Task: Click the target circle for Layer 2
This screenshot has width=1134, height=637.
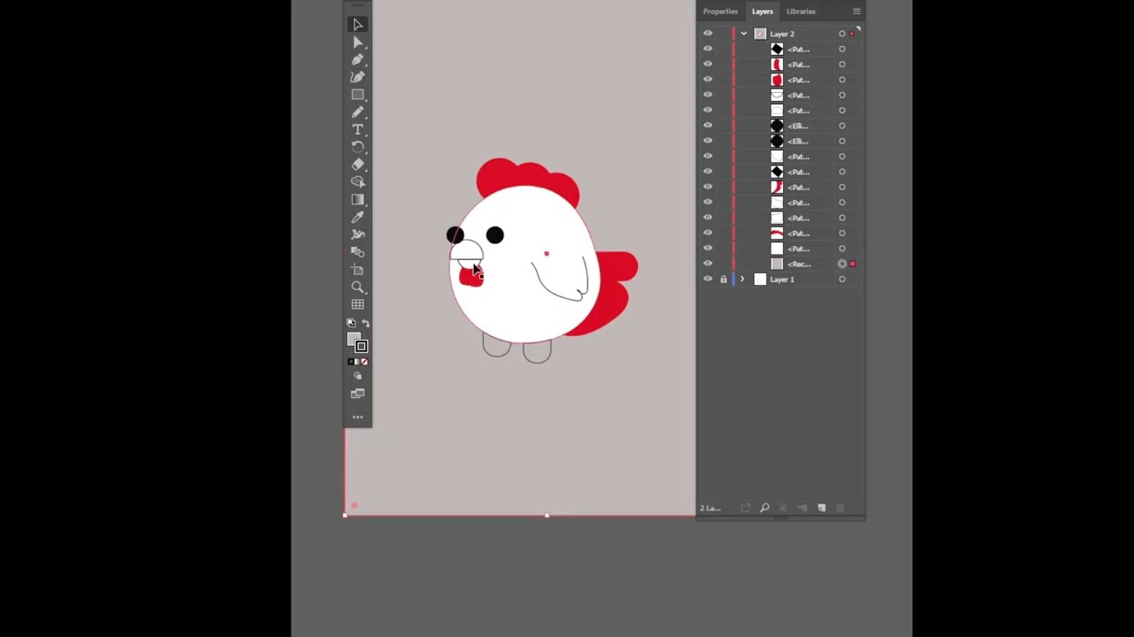Action: pyautogui.click(x=842, y=34)
